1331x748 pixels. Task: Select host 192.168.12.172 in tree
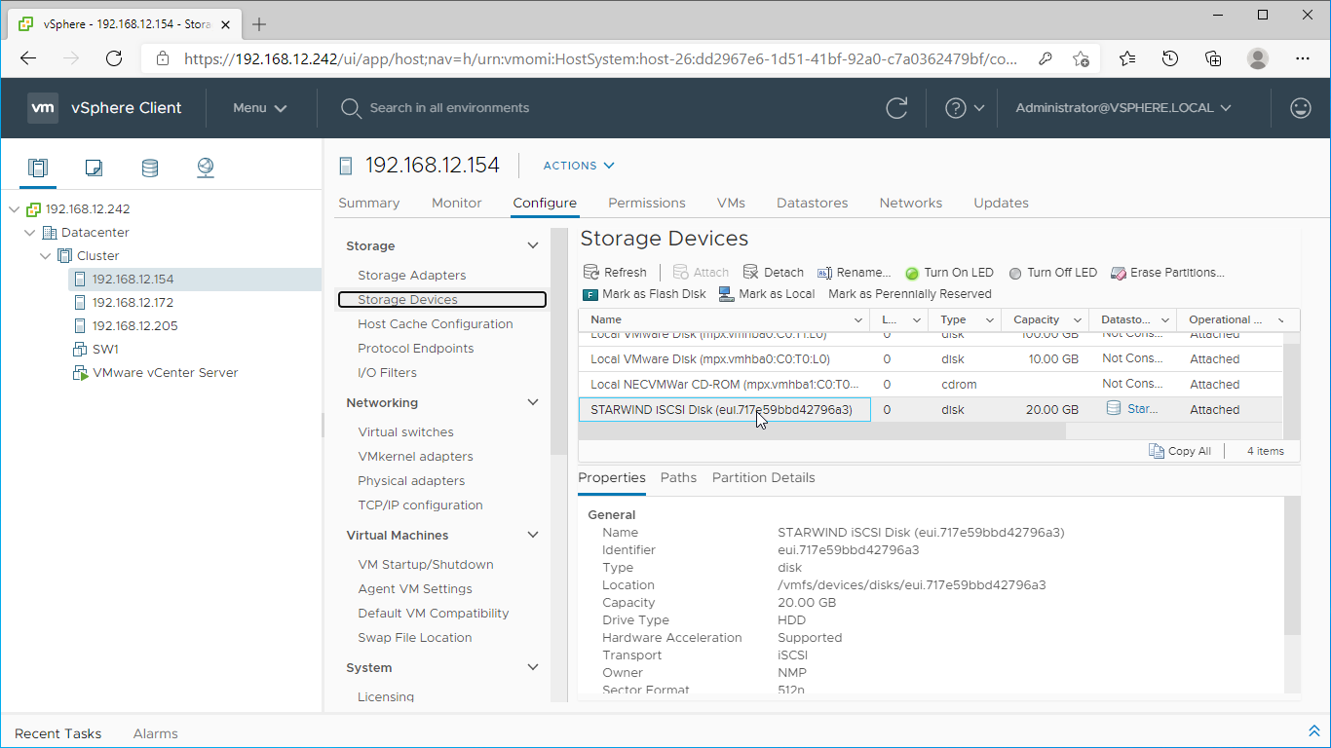pos(133,303)
